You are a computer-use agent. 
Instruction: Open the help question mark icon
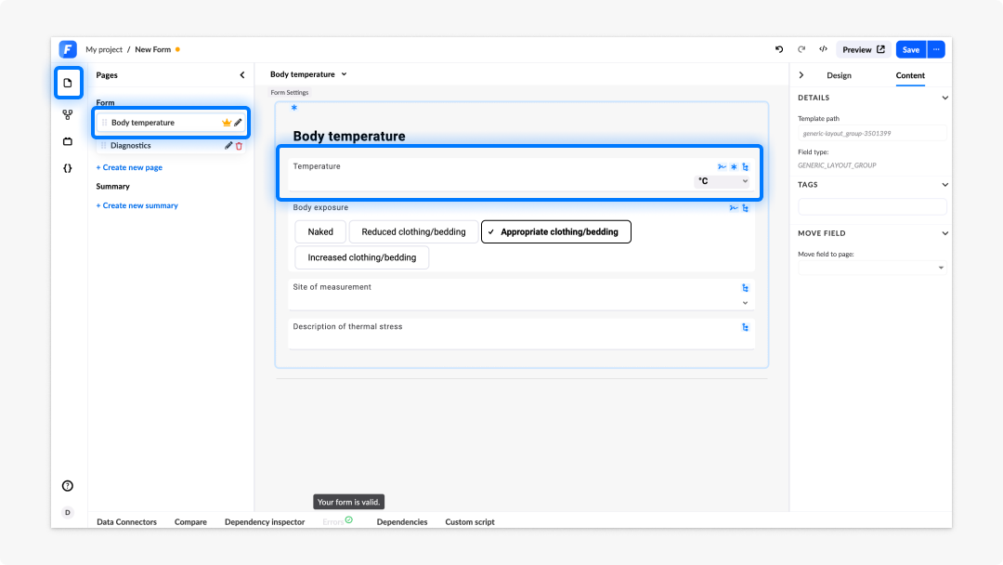(x=68, y=486)
